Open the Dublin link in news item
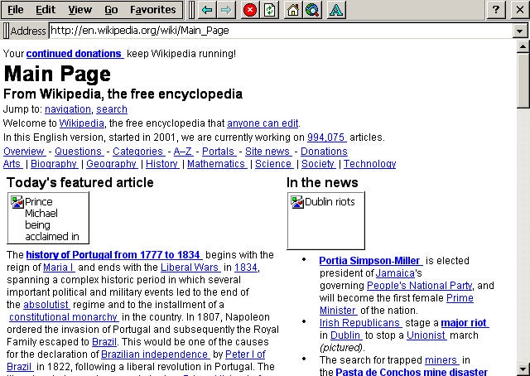Image resolution: width=530 pixels, height=376 pixels. [x=346, y=335]
